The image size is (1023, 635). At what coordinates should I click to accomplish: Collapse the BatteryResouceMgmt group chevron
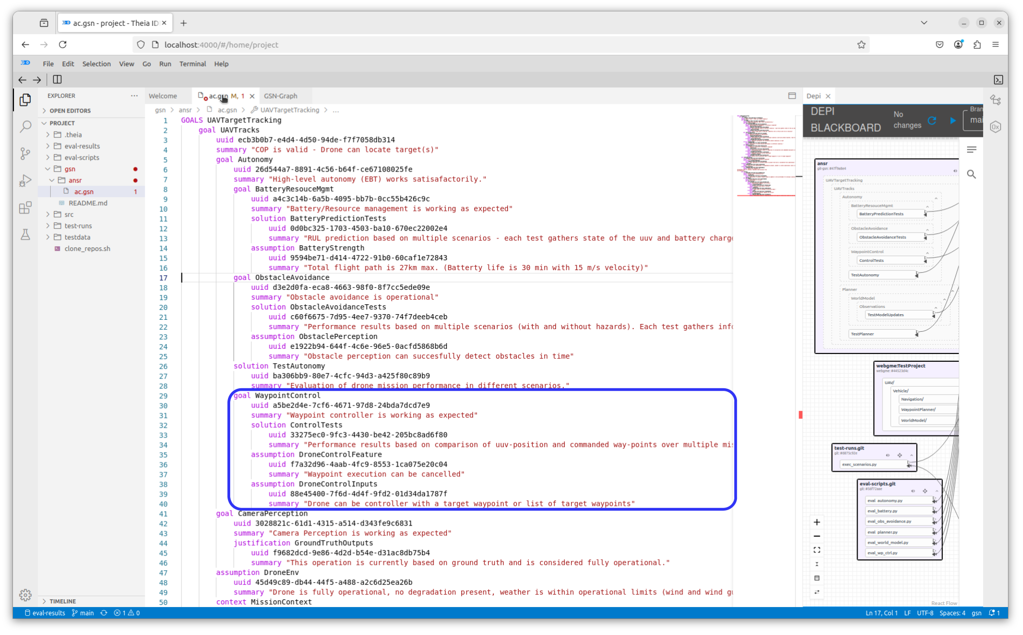pos(927,206)
